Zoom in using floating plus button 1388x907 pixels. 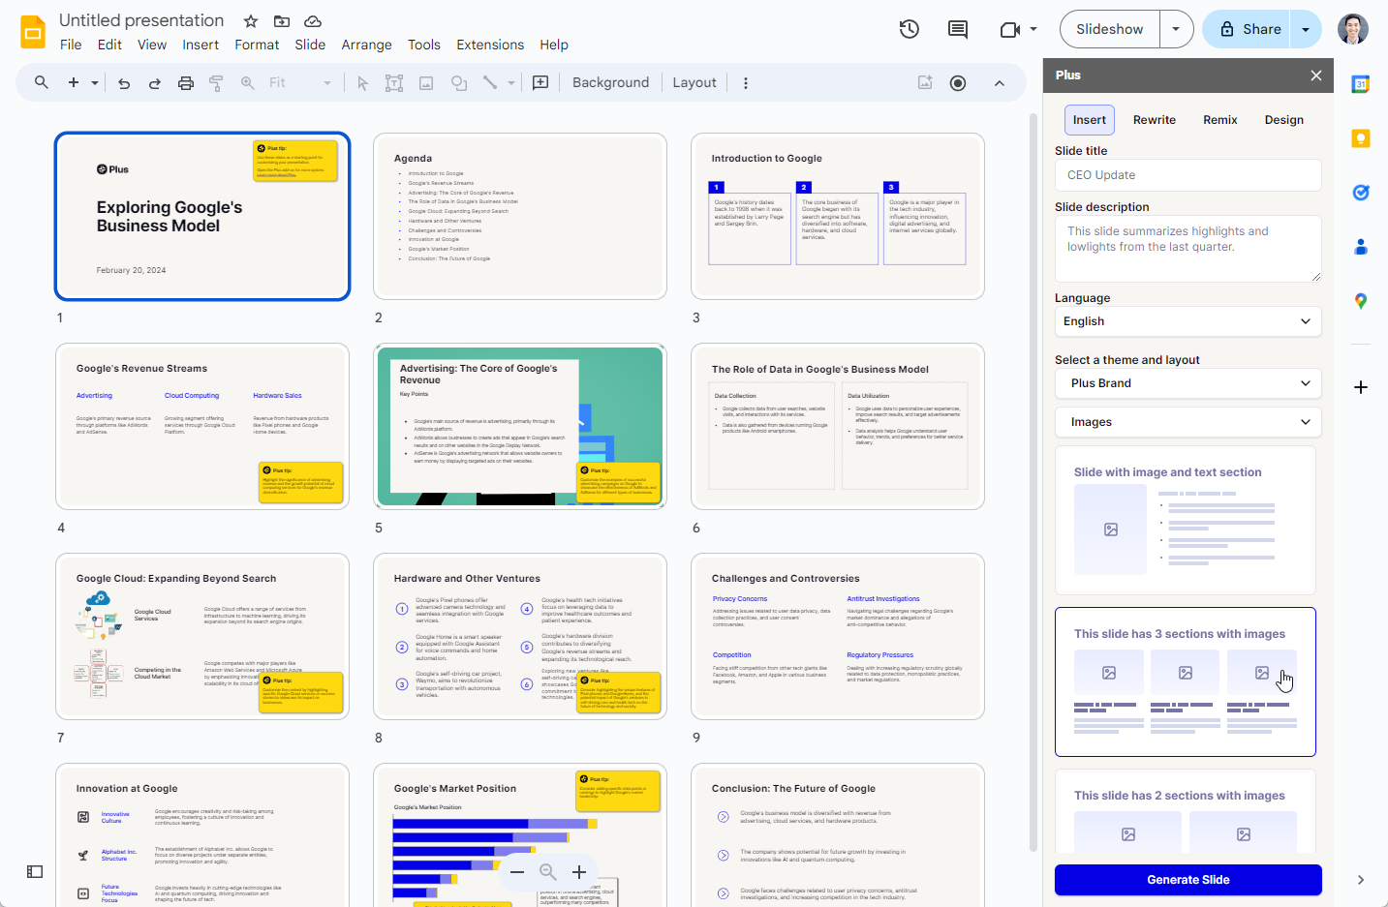(x=579, y=872)
